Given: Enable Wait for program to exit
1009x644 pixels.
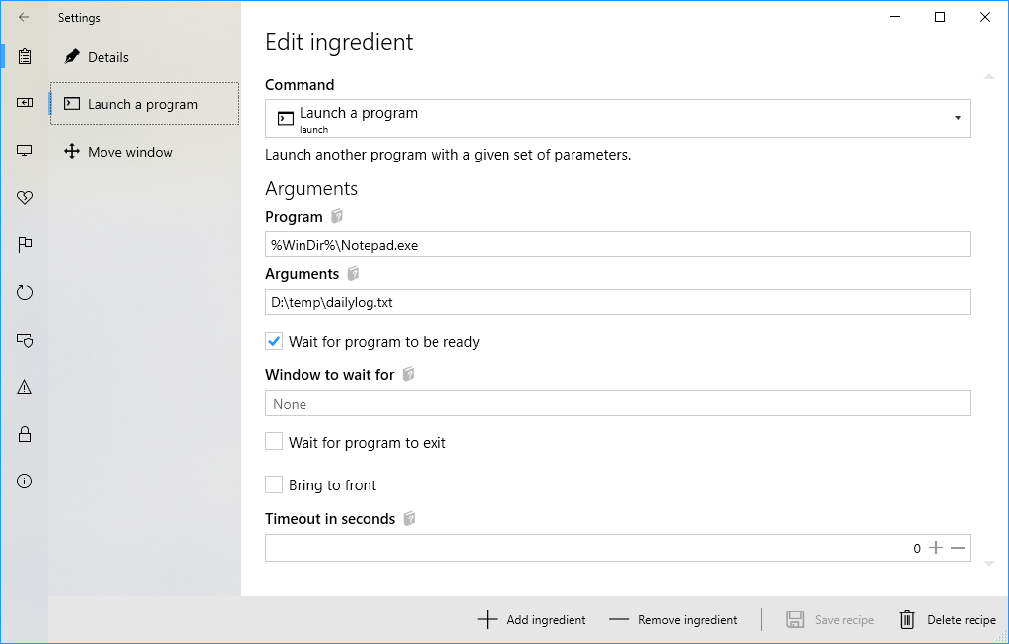Looking at the screenshot, I should pyautogui.click(x=274, y=442).
